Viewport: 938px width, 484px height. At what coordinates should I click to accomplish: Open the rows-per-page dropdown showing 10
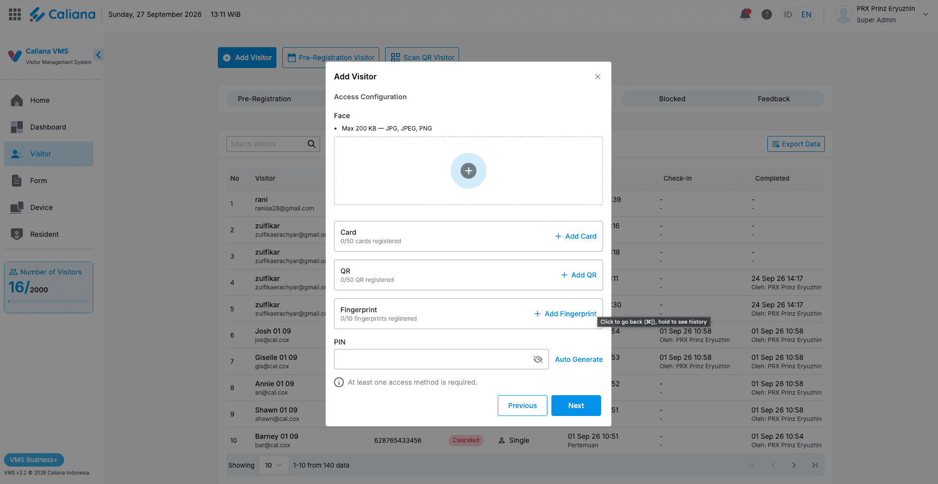tap(273, 465)
